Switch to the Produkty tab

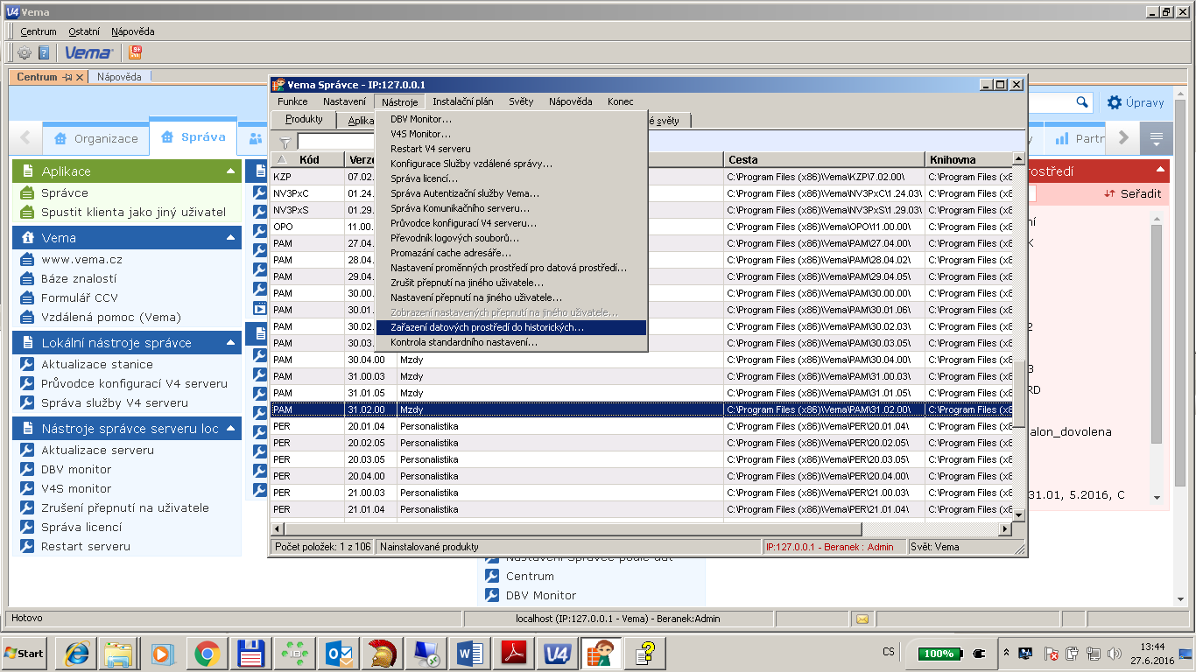click(x=305, y=120)
